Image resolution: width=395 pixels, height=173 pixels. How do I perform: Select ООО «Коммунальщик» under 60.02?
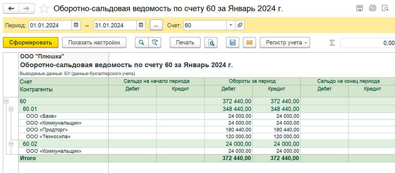tap(53, 151)
